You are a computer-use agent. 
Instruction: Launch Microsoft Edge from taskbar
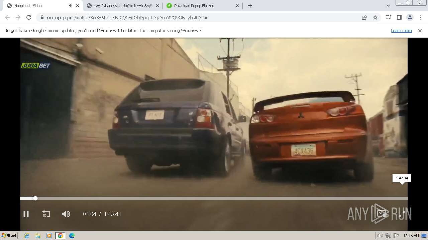click(x=72, y=236)
